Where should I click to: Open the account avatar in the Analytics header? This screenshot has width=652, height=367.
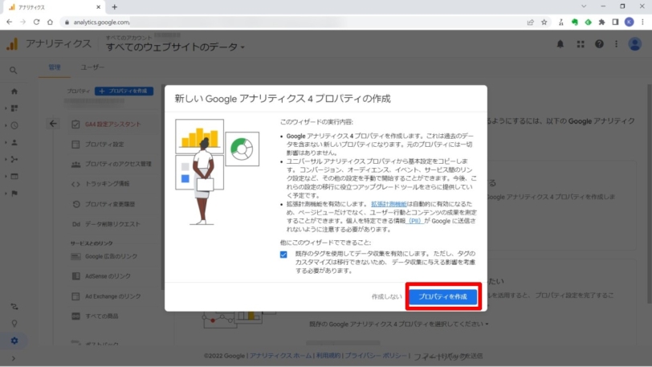coord(634,43)
